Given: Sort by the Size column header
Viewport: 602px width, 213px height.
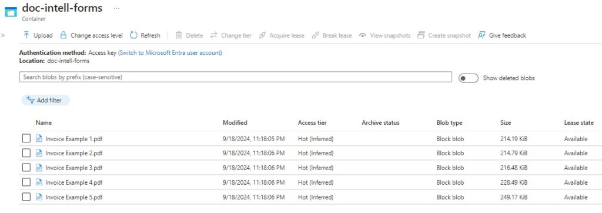Looking at the screenshot, I should pyautogui.click(x=506, y=122).
